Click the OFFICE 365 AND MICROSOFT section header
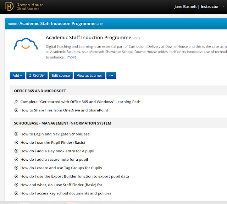This screenshot has width=227, height=204. tap(118, 90)
